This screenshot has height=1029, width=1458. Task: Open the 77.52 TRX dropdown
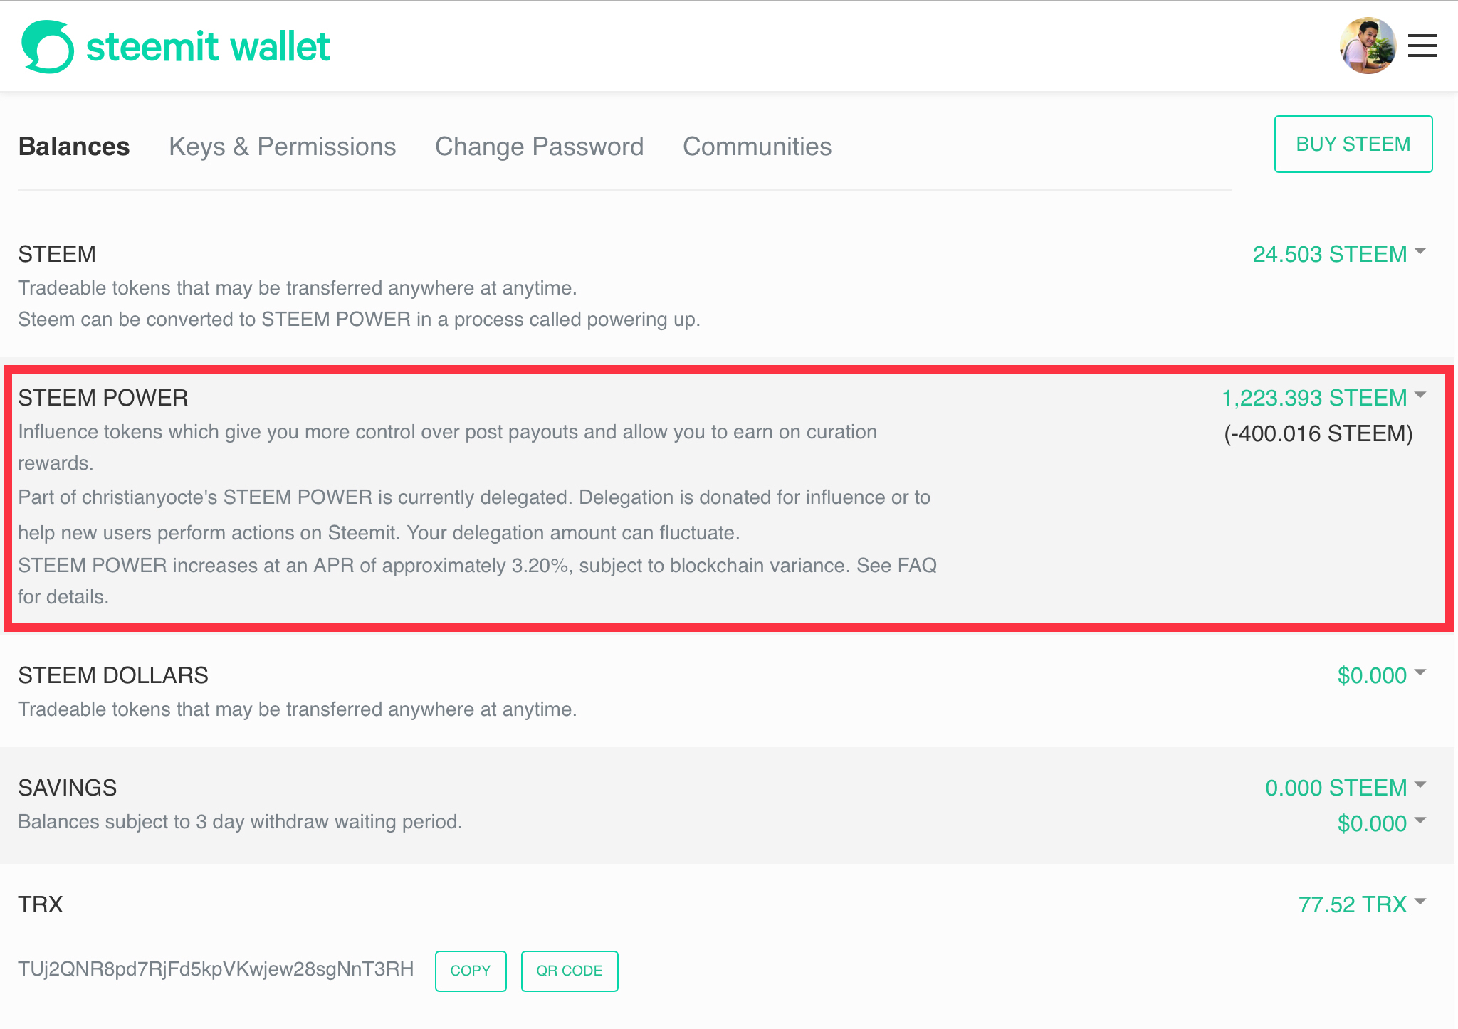[x=1362, y=904]
